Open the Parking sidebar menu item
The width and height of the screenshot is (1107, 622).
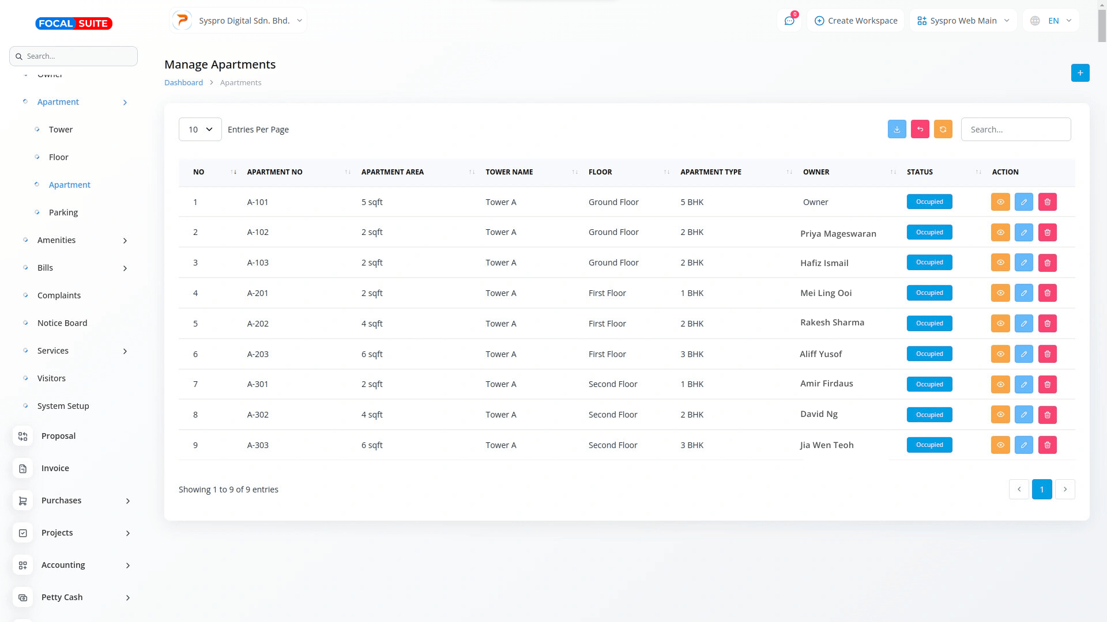(x=63, y=213)
